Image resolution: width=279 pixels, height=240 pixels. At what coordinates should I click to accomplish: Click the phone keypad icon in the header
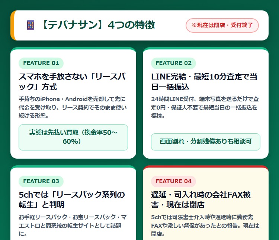(x=31, y=25)
